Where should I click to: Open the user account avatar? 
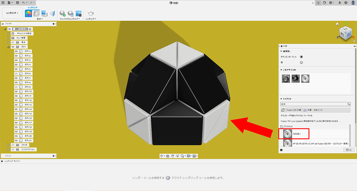tap(353, 2)
